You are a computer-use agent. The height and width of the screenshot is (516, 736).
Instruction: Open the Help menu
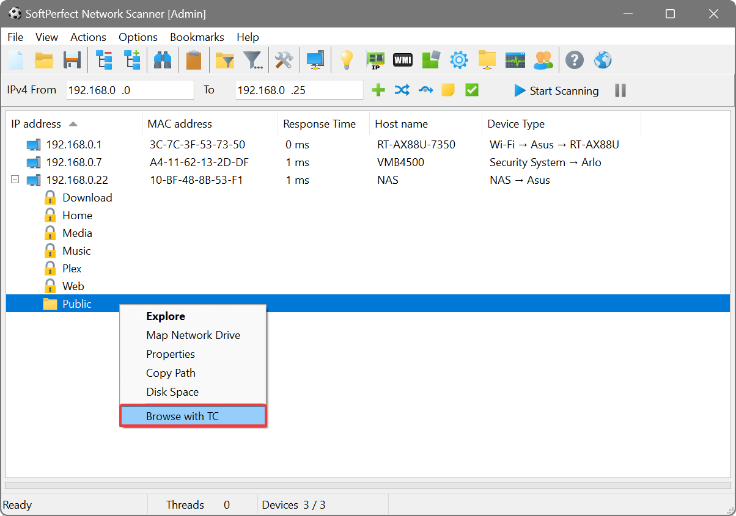click(x=248, y=37)
